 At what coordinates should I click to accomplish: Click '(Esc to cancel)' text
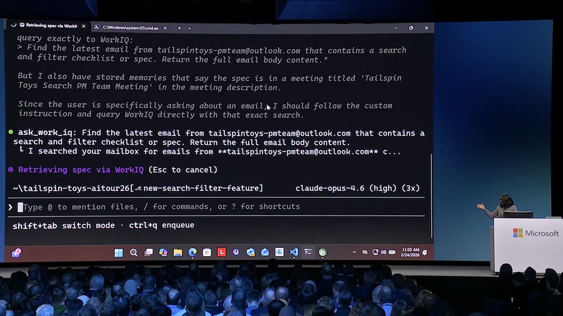(183, 169)
